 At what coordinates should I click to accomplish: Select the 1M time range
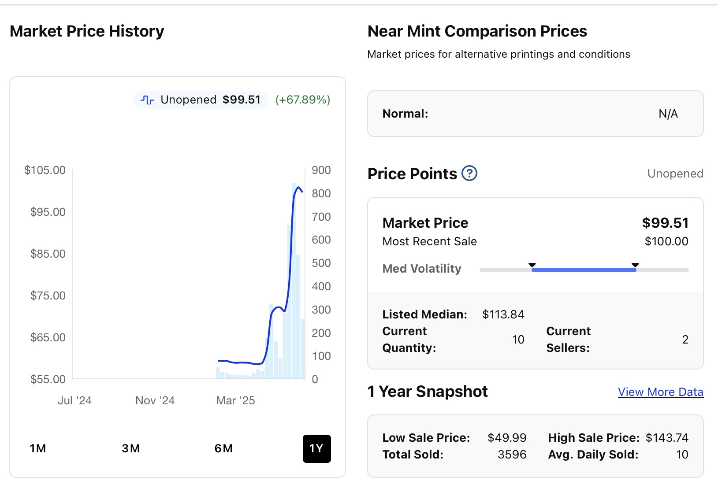pos(38,448)
